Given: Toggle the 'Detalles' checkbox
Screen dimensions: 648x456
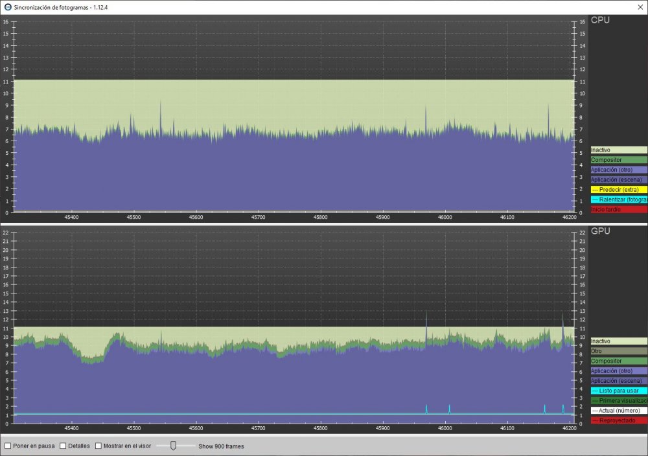Looking at the screenshot, I should (x=63, y=446).
